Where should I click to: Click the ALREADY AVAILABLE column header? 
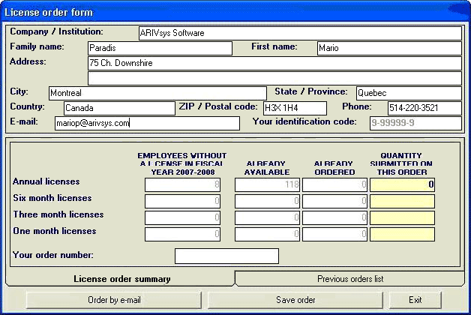pos(267,168)
